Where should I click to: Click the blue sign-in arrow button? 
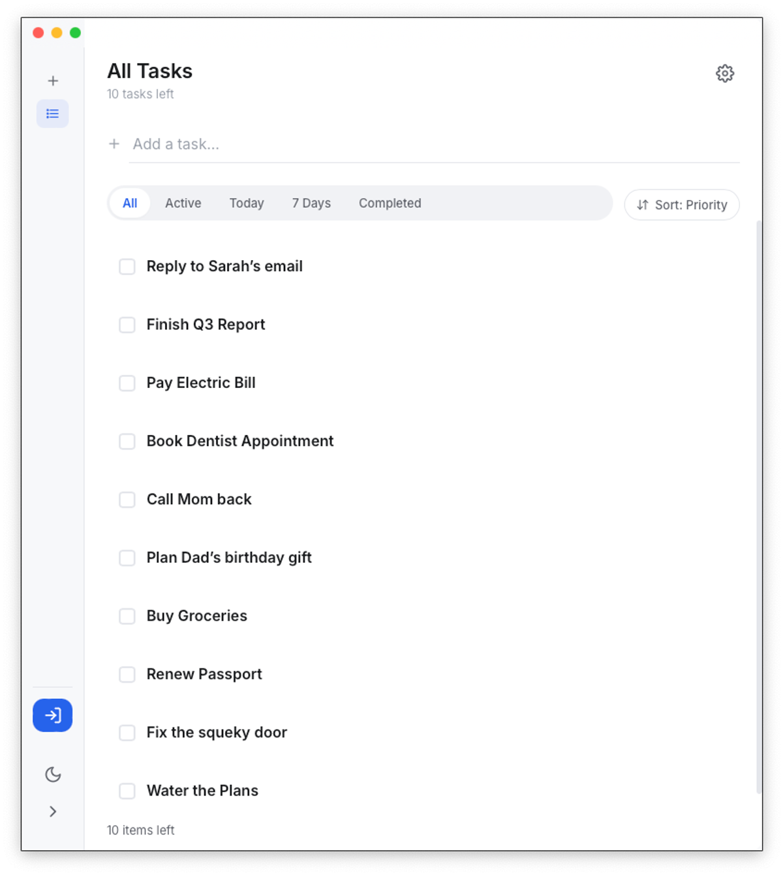[53, 715]
